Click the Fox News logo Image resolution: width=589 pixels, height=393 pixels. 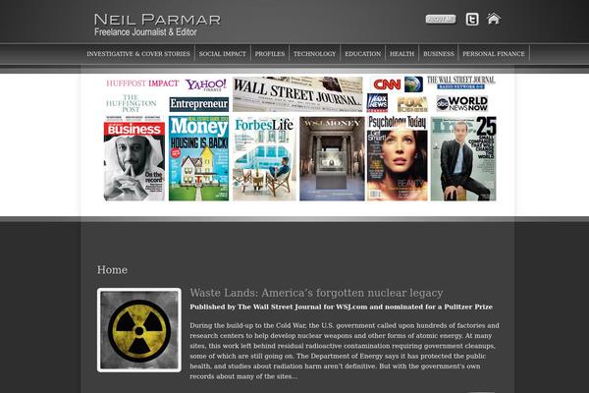tap(377, 103)
